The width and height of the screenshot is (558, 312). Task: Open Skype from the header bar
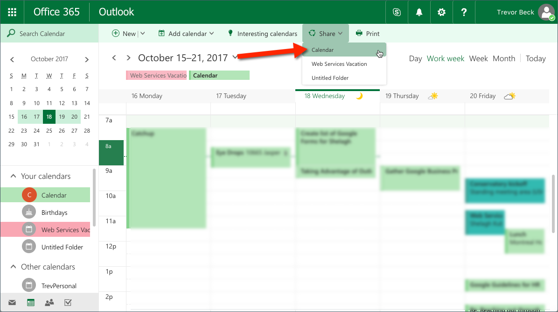(x=397, y=12)
